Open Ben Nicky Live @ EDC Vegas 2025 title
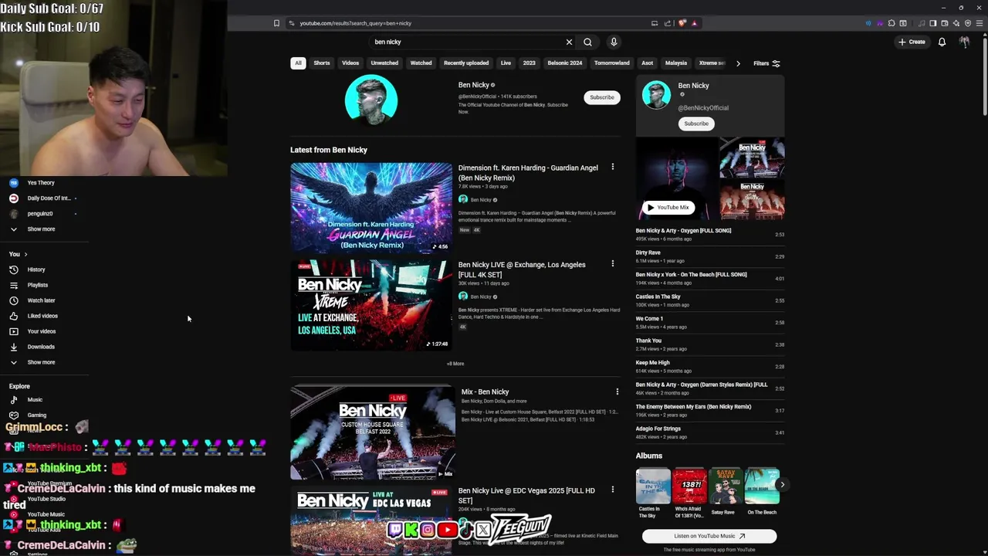The height and width of the screenshot is (556, 988). pyautogui.click(x=526, y=495)
